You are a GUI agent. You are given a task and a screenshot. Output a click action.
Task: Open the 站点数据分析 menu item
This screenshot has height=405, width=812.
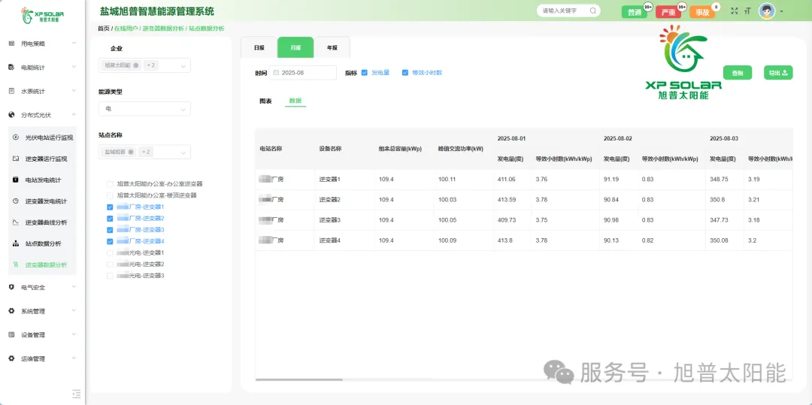(42, 243)
